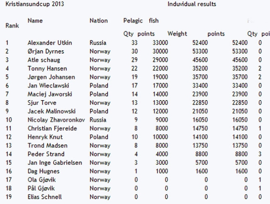Click Tonny Hansen's row name

(47, 68)
